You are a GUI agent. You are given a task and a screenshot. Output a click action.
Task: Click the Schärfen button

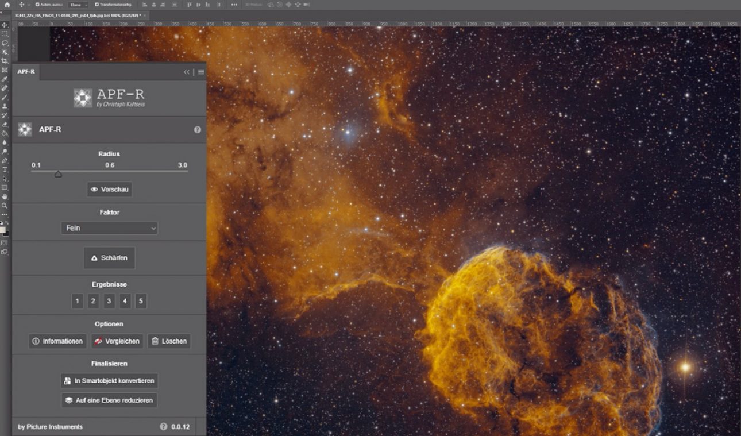pos(109,258)
